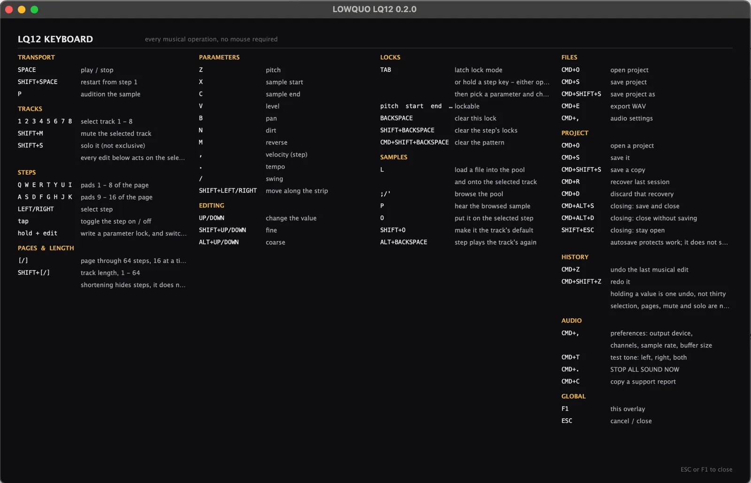The image size is (751, 483).
Task: Click 'copy a support report' text
Action: [x=643, y=382]
